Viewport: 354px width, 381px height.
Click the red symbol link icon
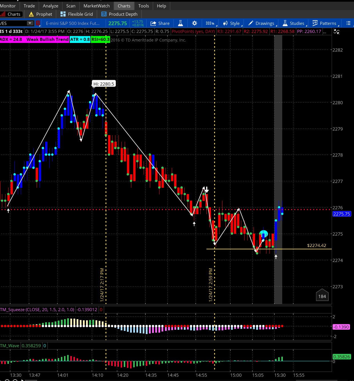[x=38, y=23]
